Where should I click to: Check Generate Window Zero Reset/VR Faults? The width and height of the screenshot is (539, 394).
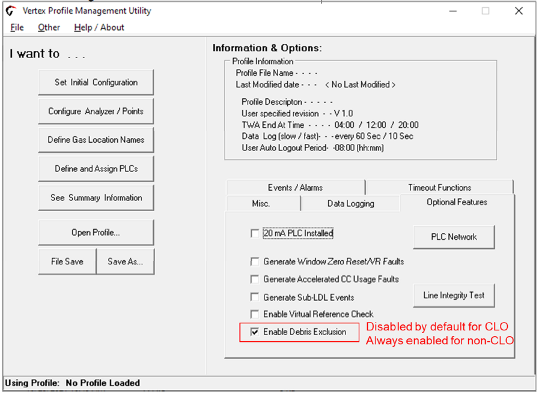pos(255,262)
